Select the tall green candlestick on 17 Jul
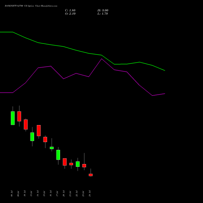The image size is (203, 203). [x=58, y=155]
